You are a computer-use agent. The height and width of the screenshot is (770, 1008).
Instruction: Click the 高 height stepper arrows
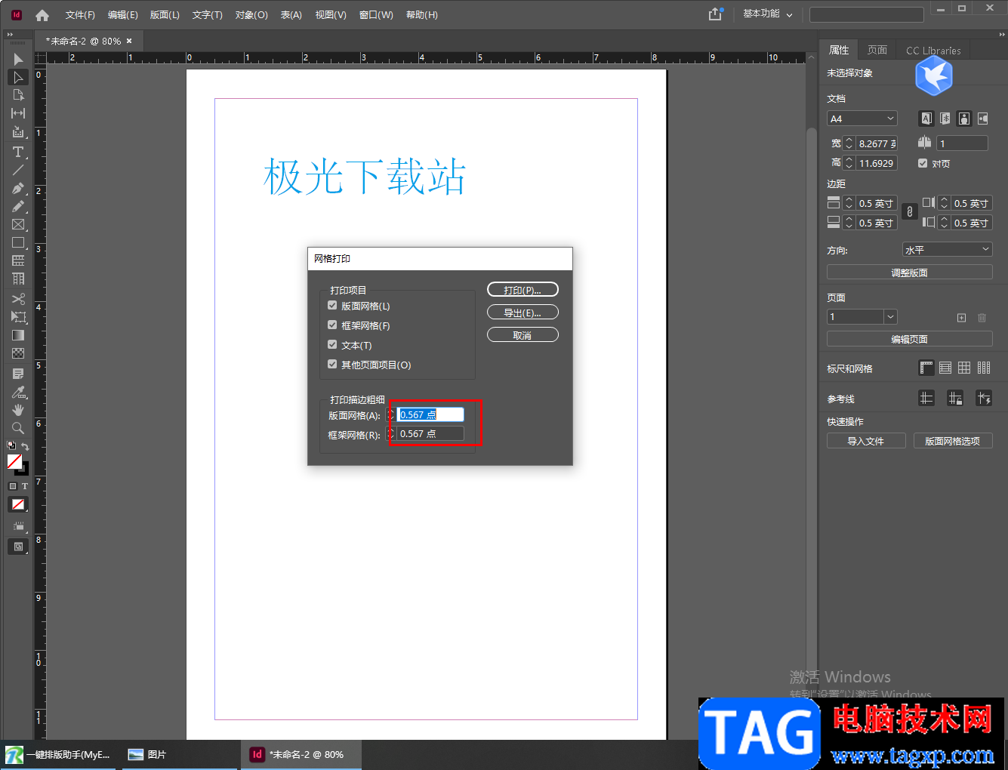coord(849,163)
